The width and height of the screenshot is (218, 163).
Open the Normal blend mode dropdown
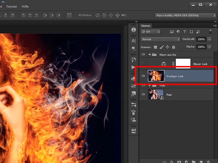coord(161,39)
